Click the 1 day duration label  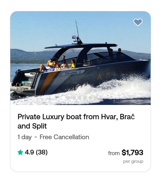coord(25,137)
